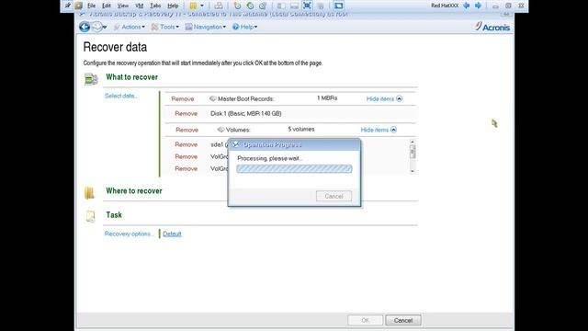Click the Acronis back navigation button
The height and width of the screenshot is (331, 588).
85,27
